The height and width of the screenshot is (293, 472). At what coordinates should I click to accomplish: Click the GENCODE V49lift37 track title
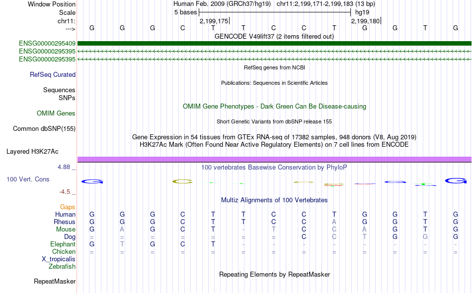[x=274, y=36]
